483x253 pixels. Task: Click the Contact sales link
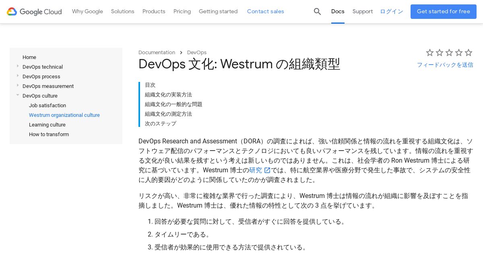point(266,12)
